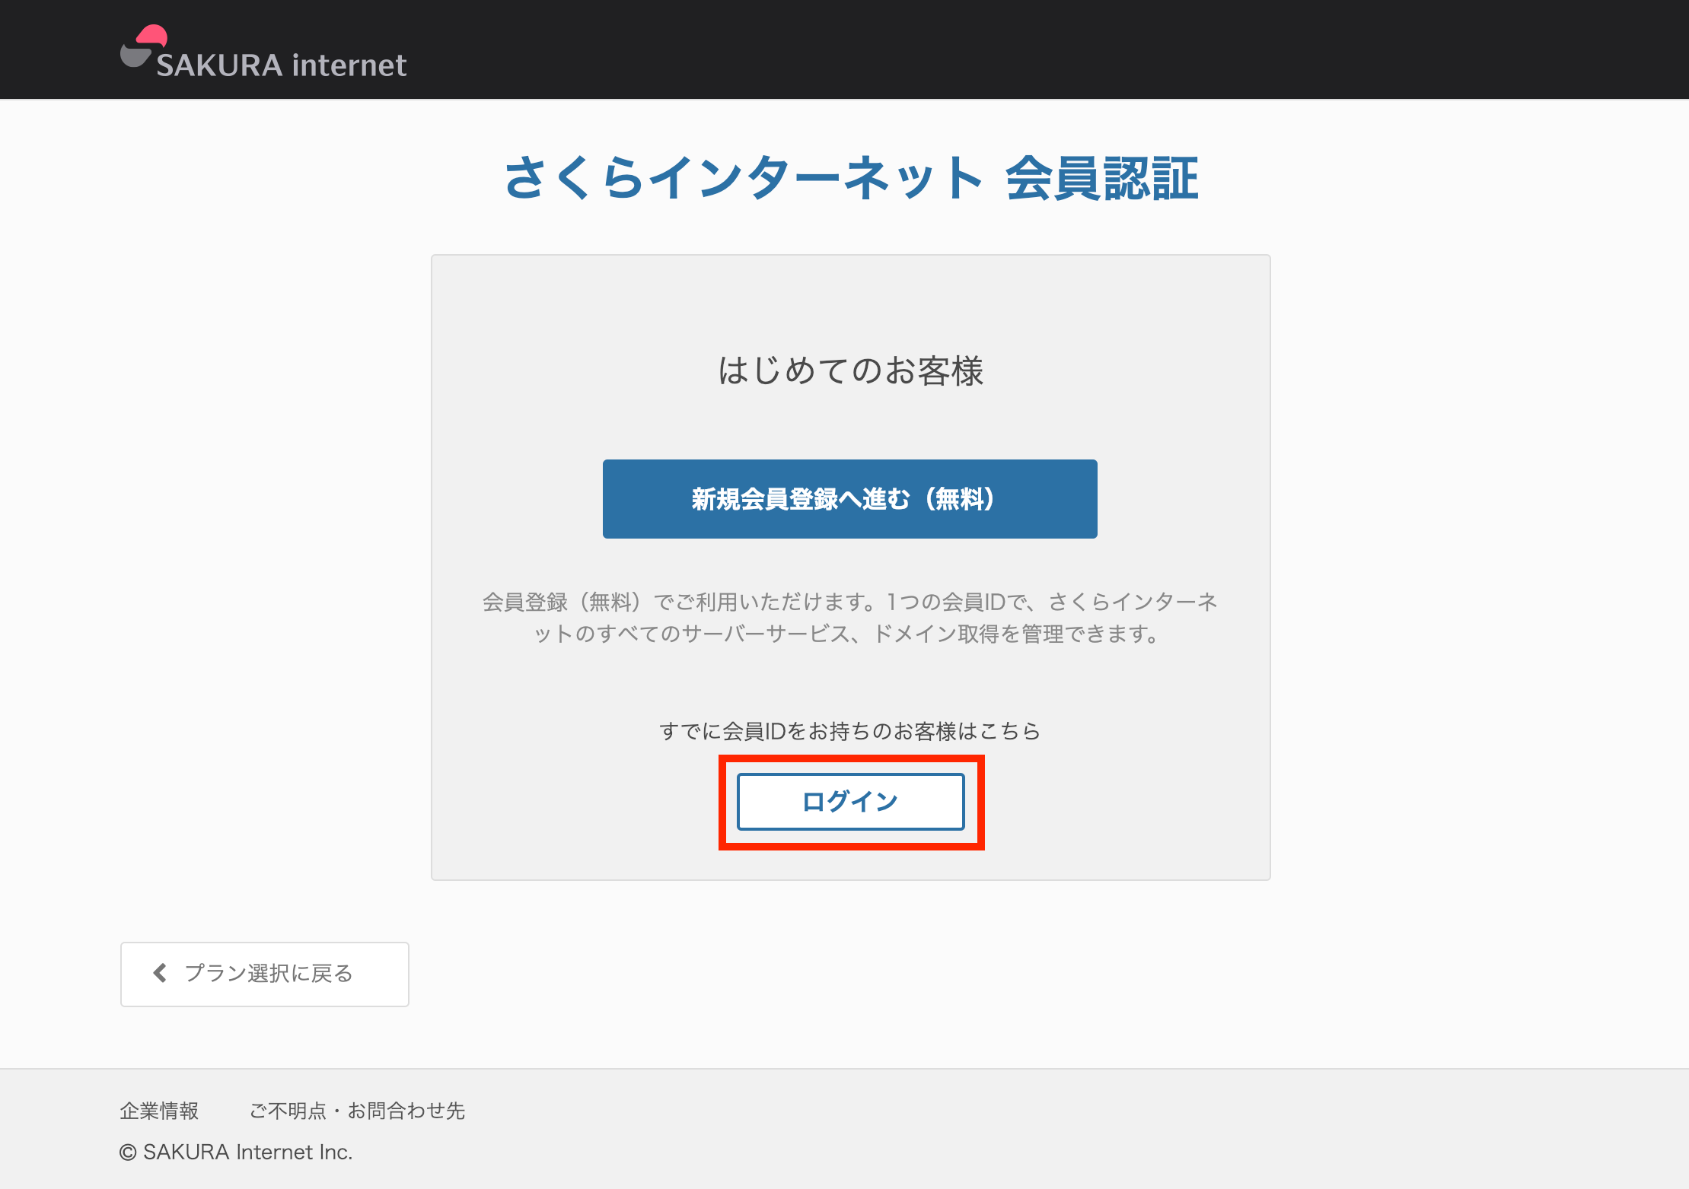Click the すでに会員IDをお持ちのお客様はこちら text
1689x1189 pixels.
pos(850,731)
